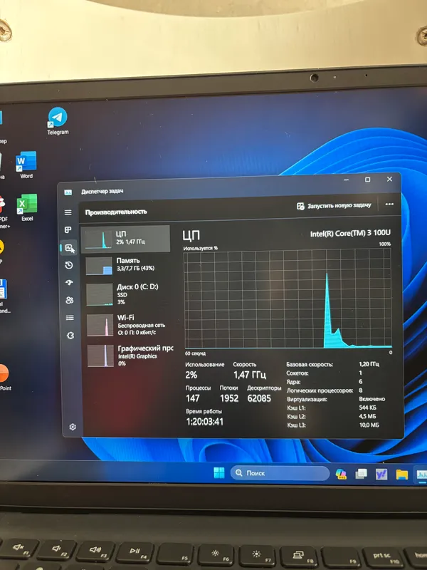Open App history icon in sidebar

click(x=69, y=265)
